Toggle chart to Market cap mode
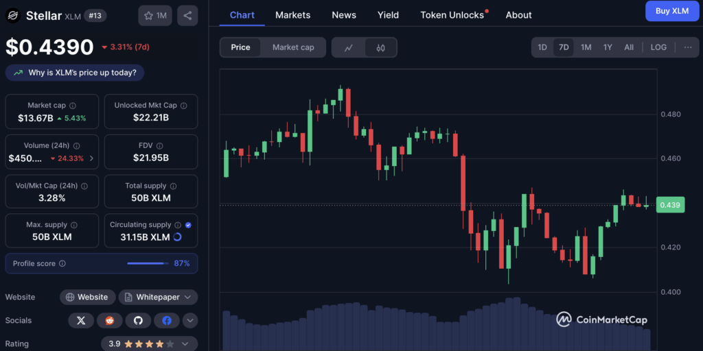This screenshot has height=351, width=703. pyautogui.click(x=293, y=47)
